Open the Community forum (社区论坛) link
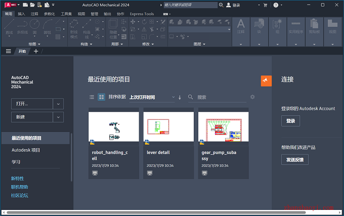 (x=20, y=195)
